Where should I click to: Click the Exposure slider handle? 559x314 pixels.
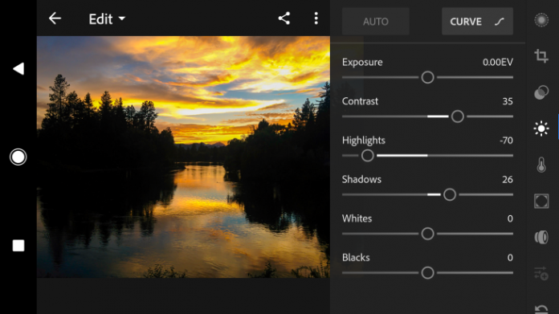[427, 77]
